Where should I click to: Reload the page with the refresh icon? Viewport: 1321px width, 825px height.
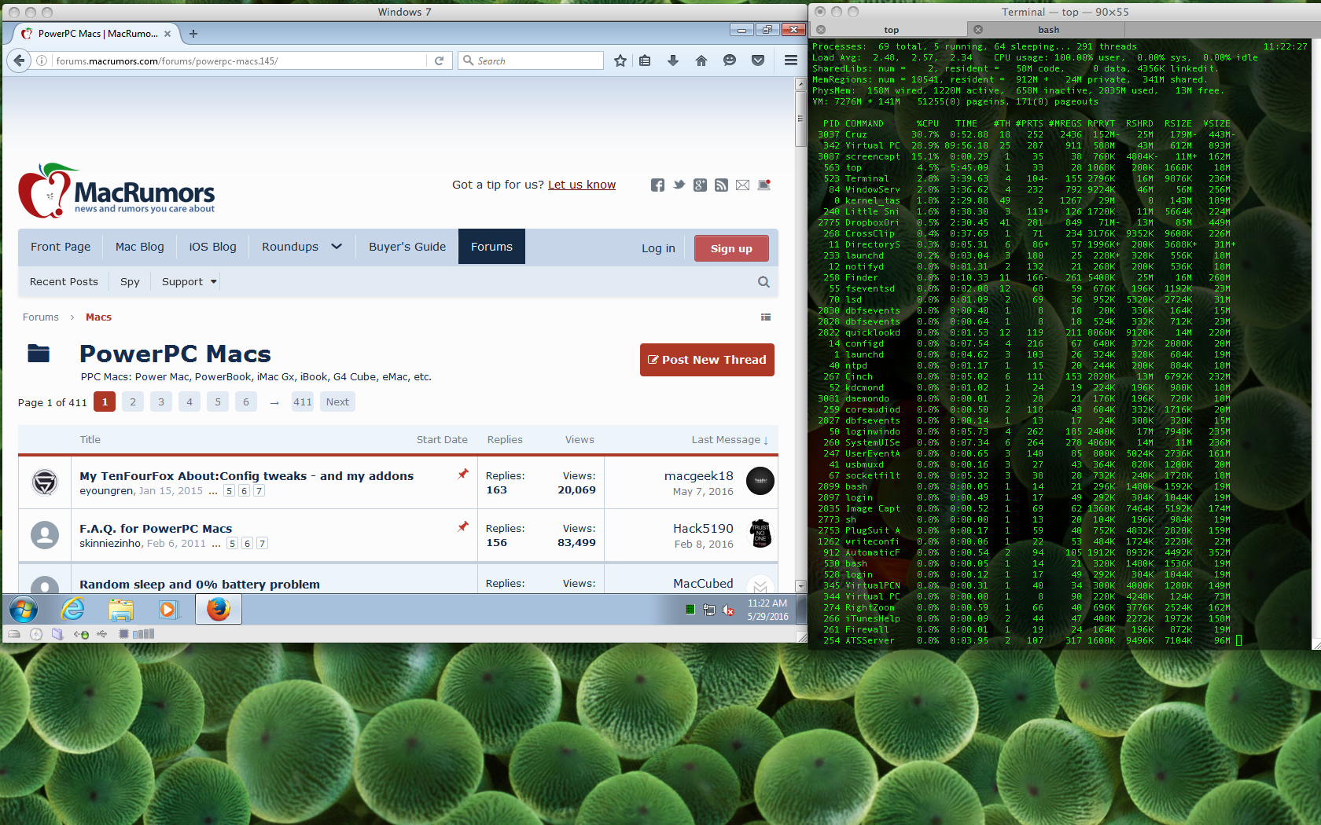(439, 60)
